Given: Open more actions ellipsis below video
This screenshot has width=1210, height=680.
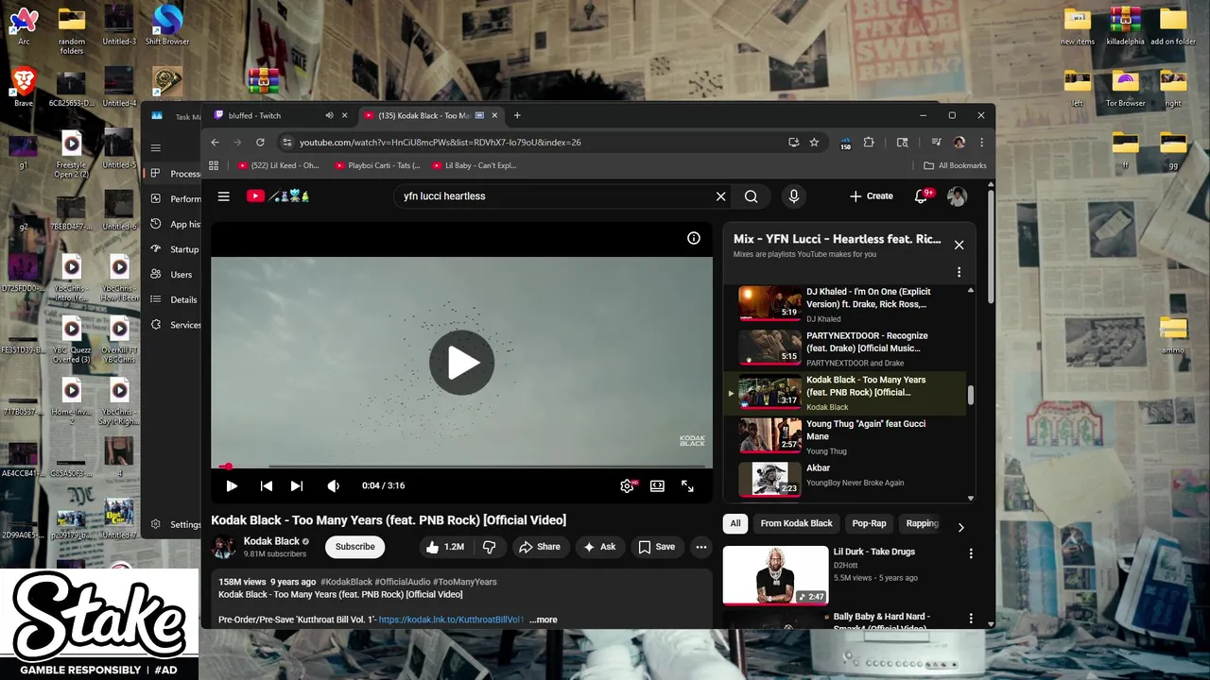Looking at the screenshot, I should pos(700,547).
